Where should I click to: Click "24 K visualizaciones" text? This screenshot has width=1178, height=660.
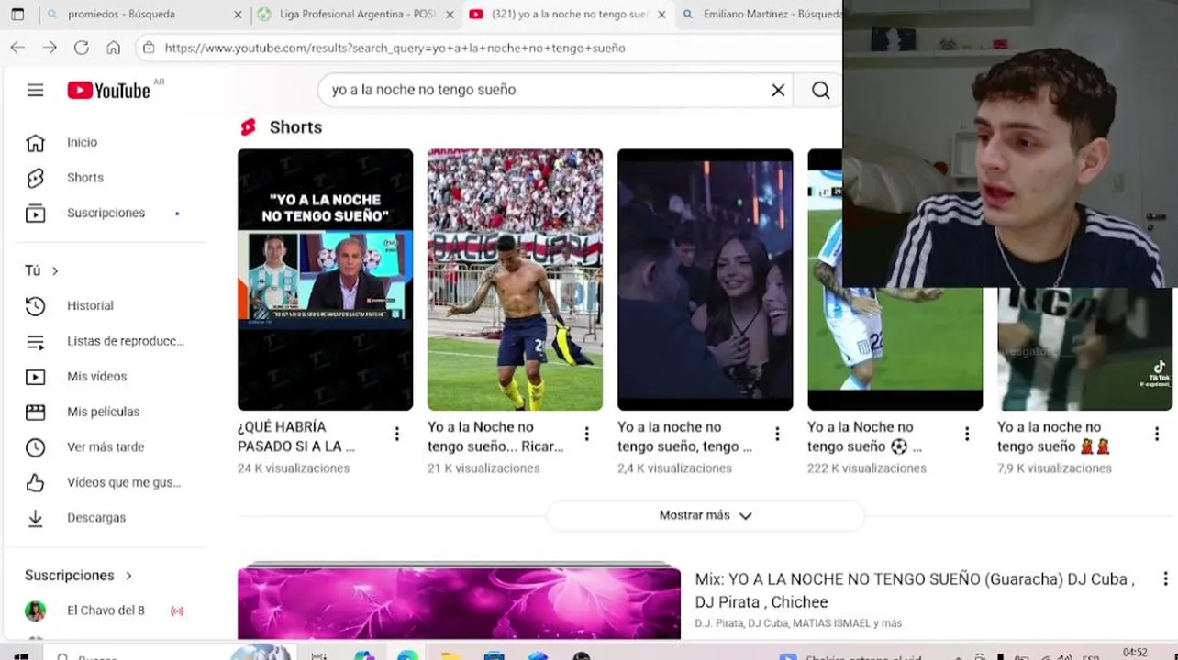pos(294,468)
